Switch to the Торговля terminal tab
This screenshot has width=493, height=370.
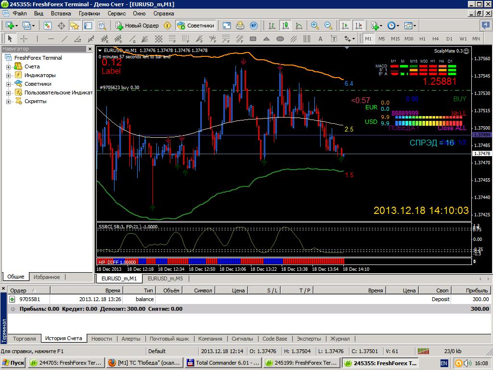24,339
